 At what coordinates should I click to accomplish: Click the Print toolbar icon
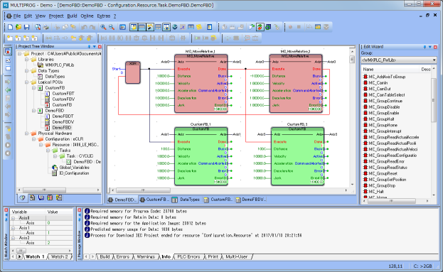pos(46,27)
